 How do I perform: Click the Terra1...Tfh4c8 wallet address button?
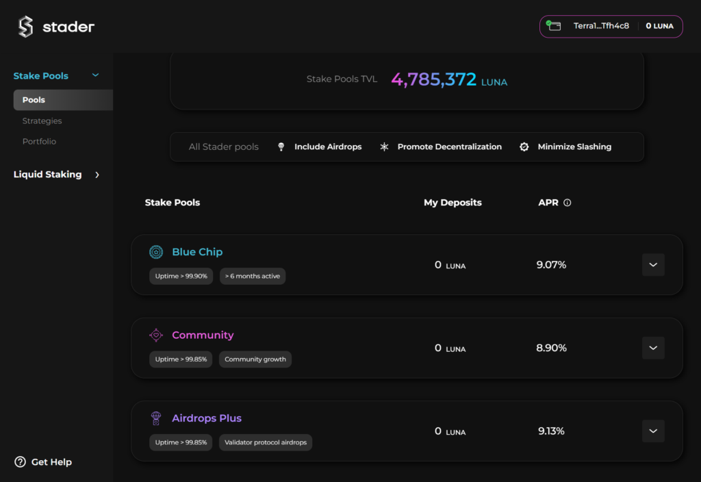click(601, 26)
